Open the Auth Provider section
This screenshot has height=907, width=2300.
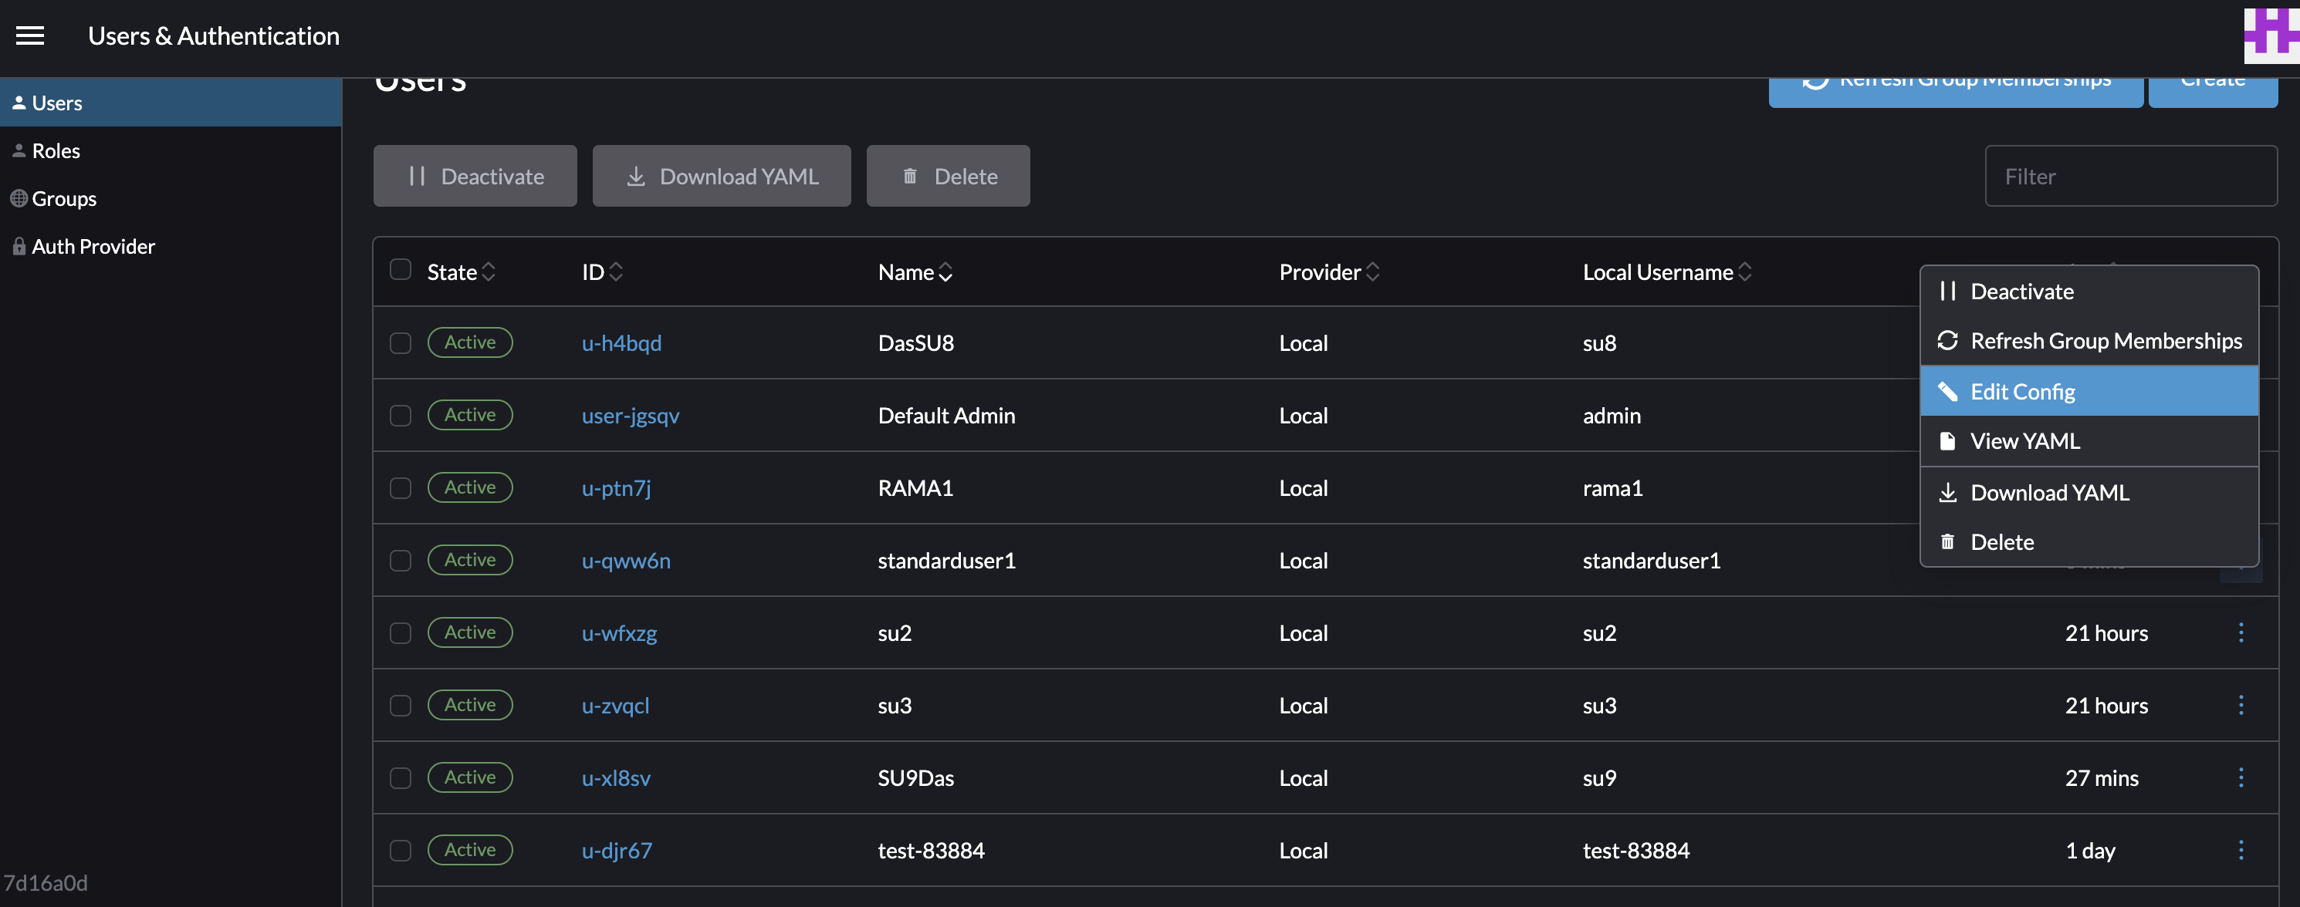pyautogui.click(x=93, y=246)
